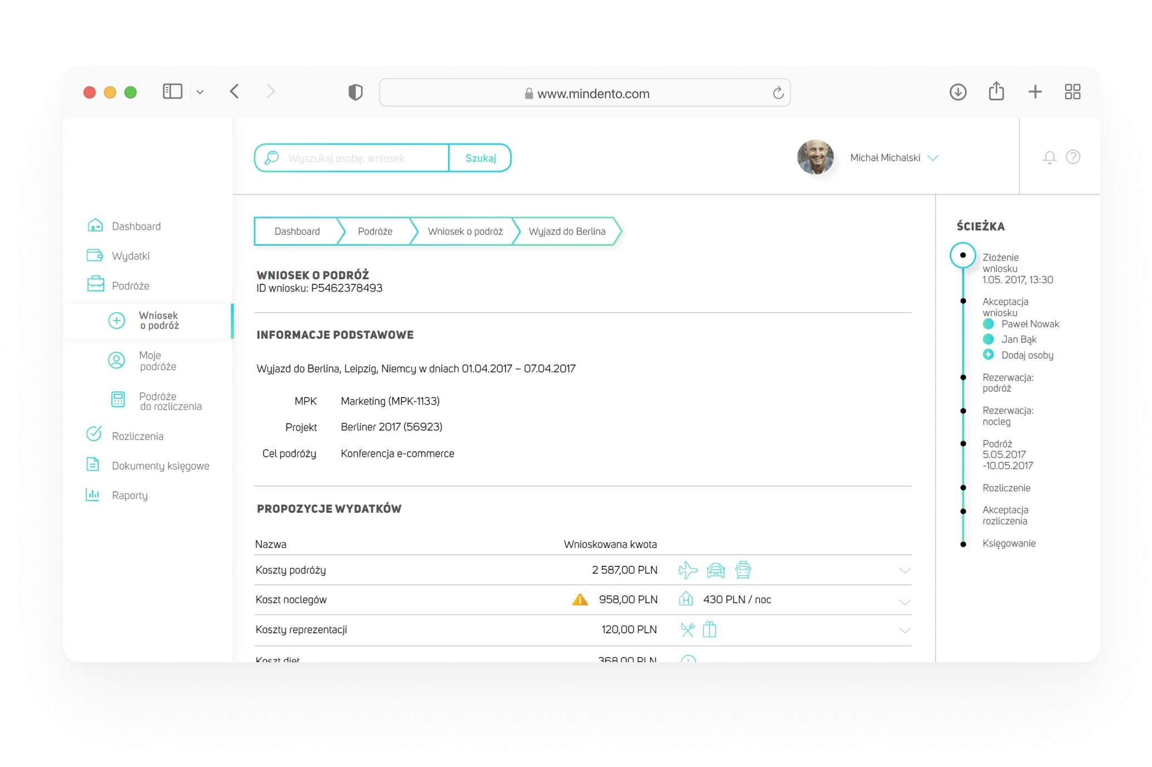The height and width of the screenshot is (767, 1152).
Task: Click the airplane icon in Koszty podróży
Action: coord(687,570)
